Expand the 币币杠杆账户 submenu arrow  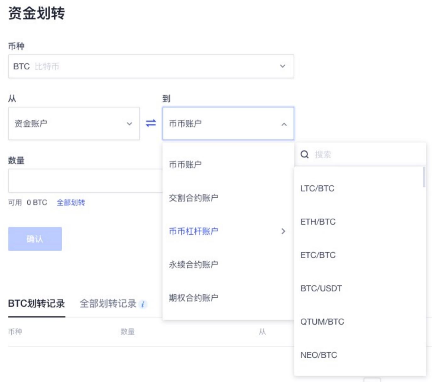[283, 231]
